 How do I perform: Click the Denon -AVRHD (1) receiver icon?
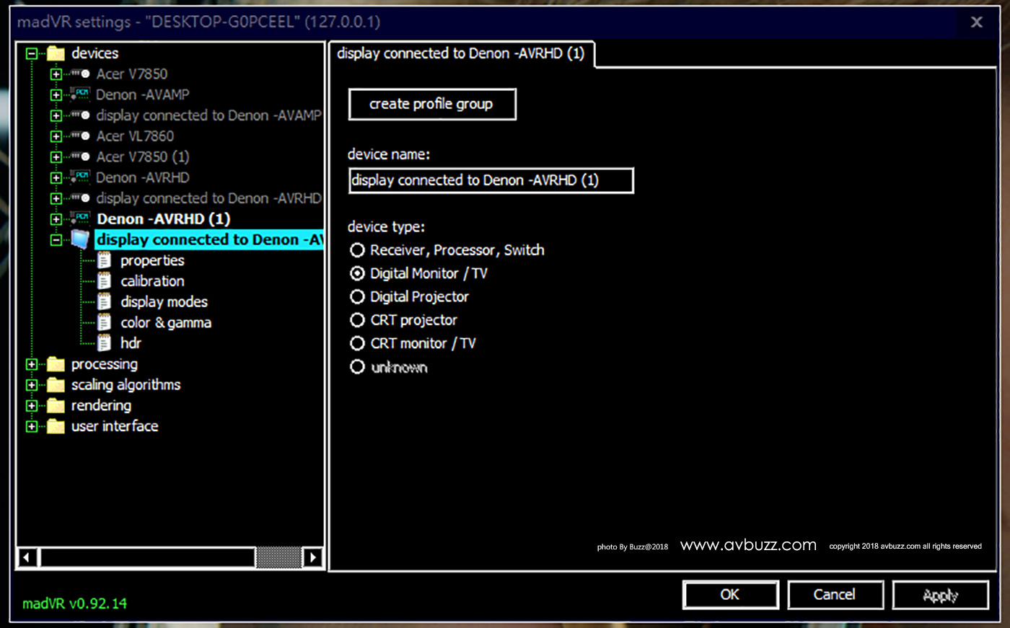(80, 219)
